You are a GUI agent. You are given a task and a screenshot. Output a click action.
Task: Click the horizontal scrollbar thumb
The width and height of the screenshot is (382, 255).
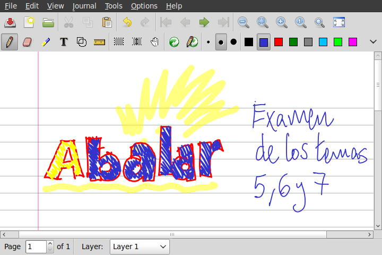pyautogui.click(x=172, y=234)
